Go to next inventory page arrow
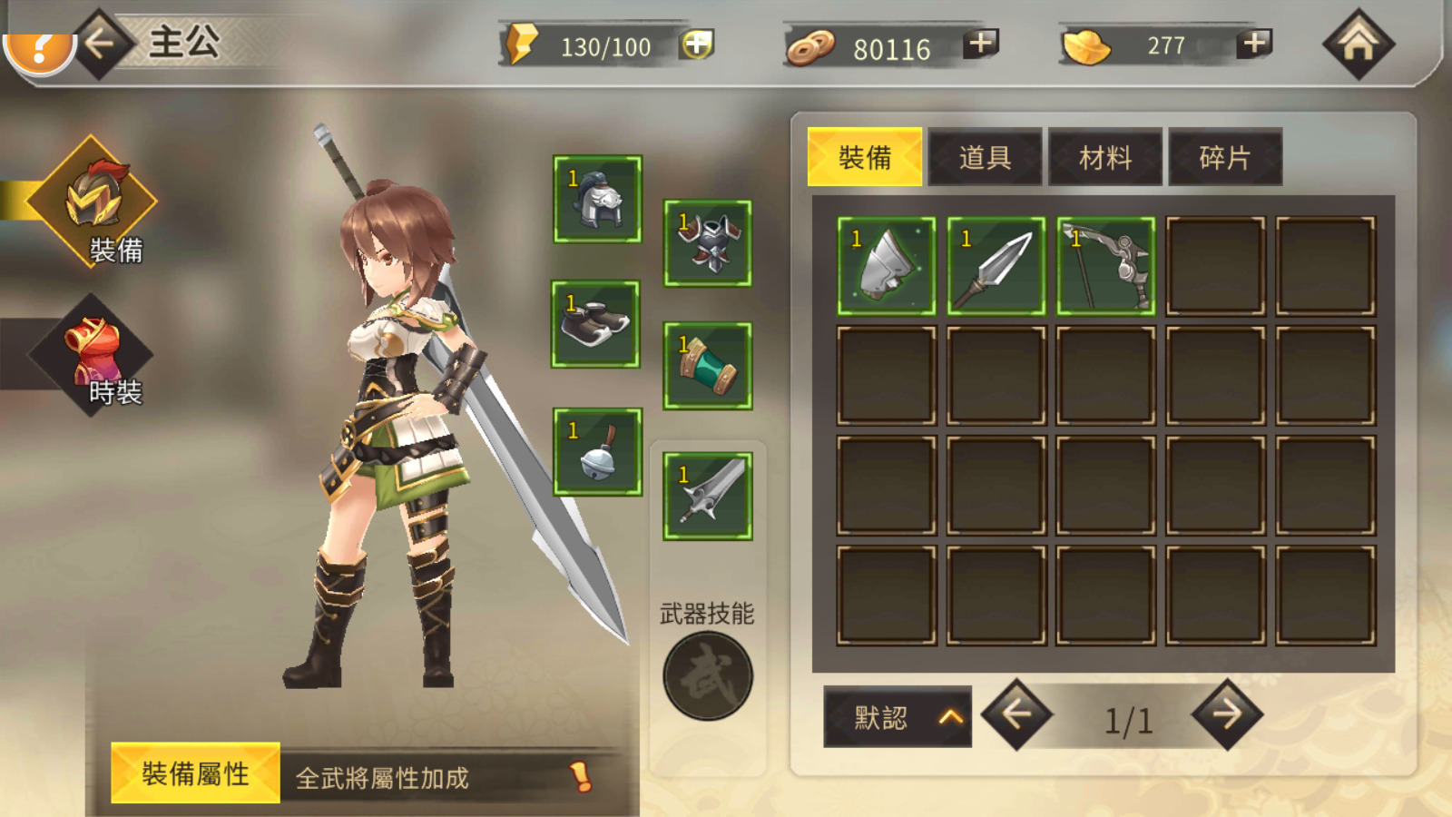This screenshot has width=1452, height=817. click(x=1227, y=714)
